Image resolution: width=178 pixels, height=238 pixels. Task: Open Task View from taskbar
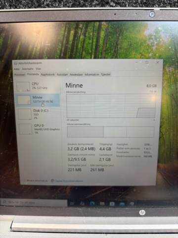click(72, 203)
